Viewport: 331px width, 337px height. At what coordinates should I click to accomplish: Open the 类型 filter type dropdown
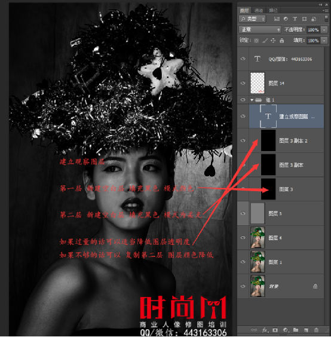coord(252,19)
